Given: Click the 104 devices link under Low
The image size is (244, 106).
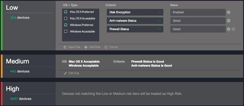Looking at the screenshot, I should tap(20, 18).
